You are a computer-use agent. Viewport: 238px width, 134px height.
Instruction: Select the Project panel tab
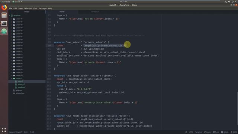(x=27, y=12)
